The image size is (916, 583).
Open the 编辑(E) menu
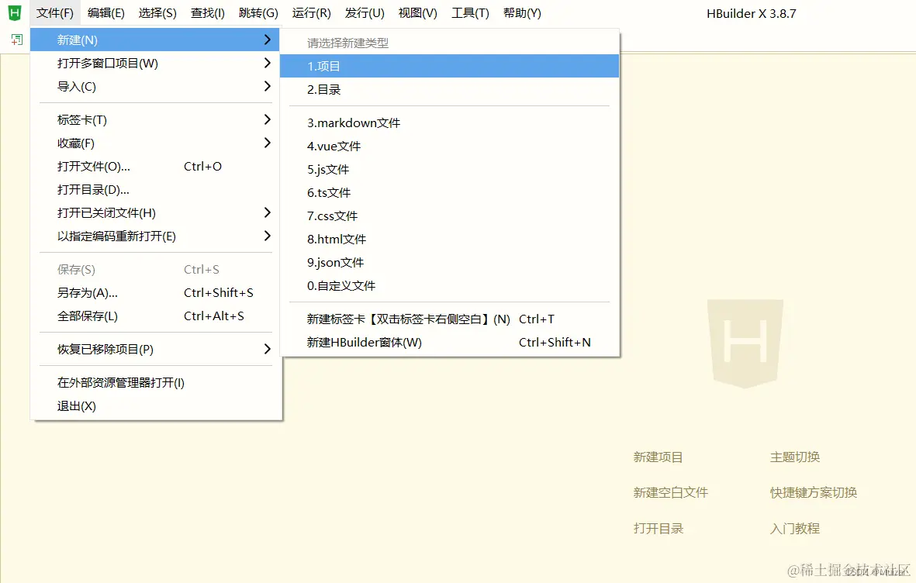105,13
